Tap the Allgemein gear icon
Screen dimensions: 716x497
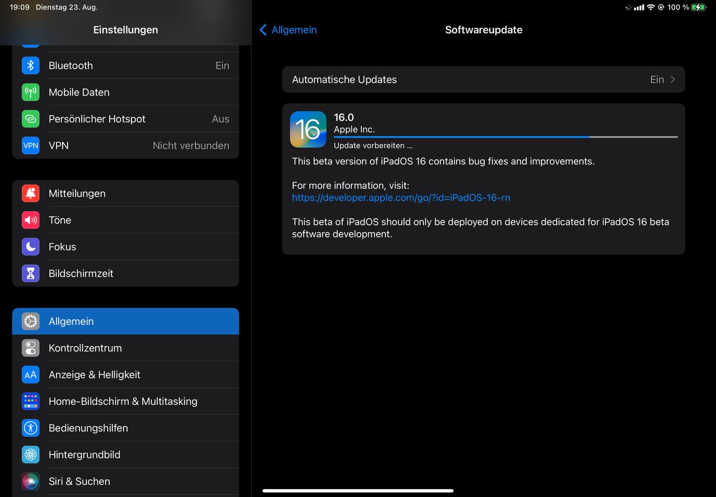pyautogui.click(x=31, y=321)
